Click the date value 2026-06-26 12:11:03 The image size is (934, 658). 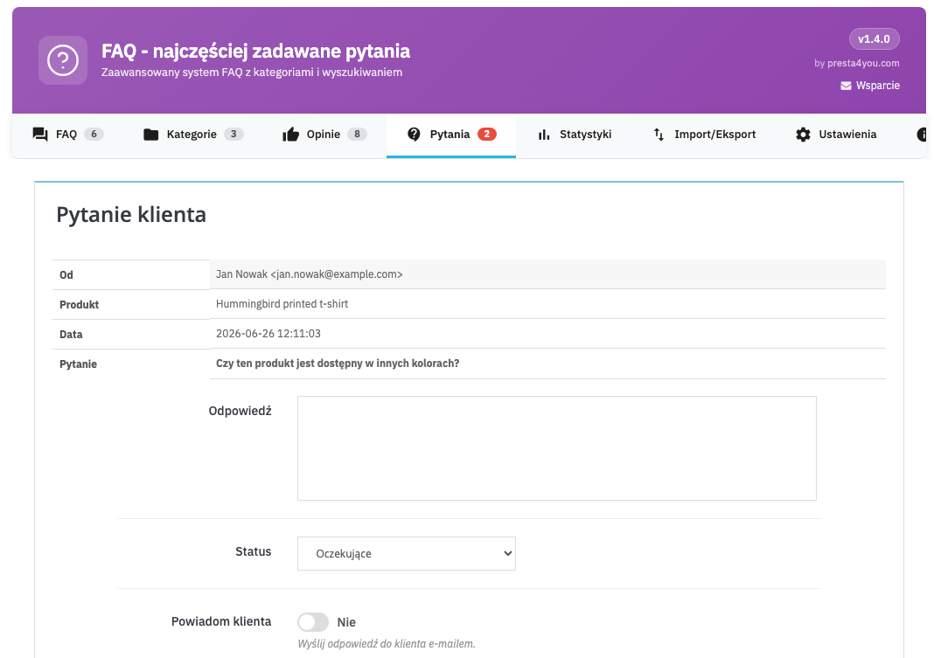(268, 334)
